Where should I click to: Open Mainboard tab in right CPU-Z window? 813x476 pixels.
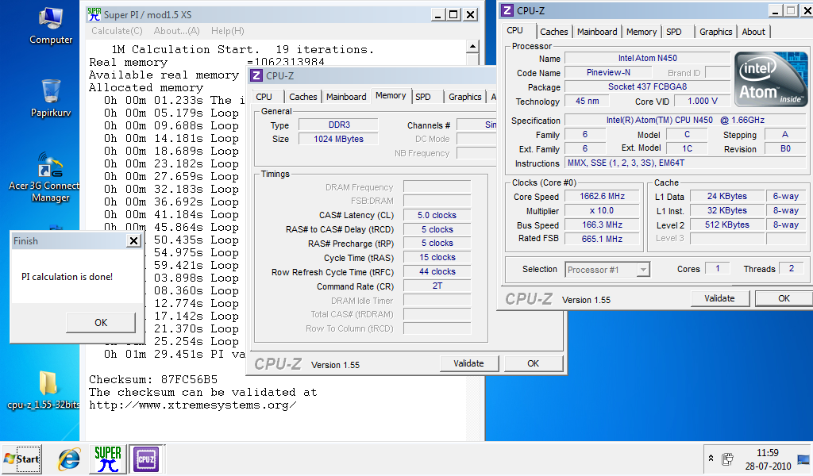tap(597, 32)
